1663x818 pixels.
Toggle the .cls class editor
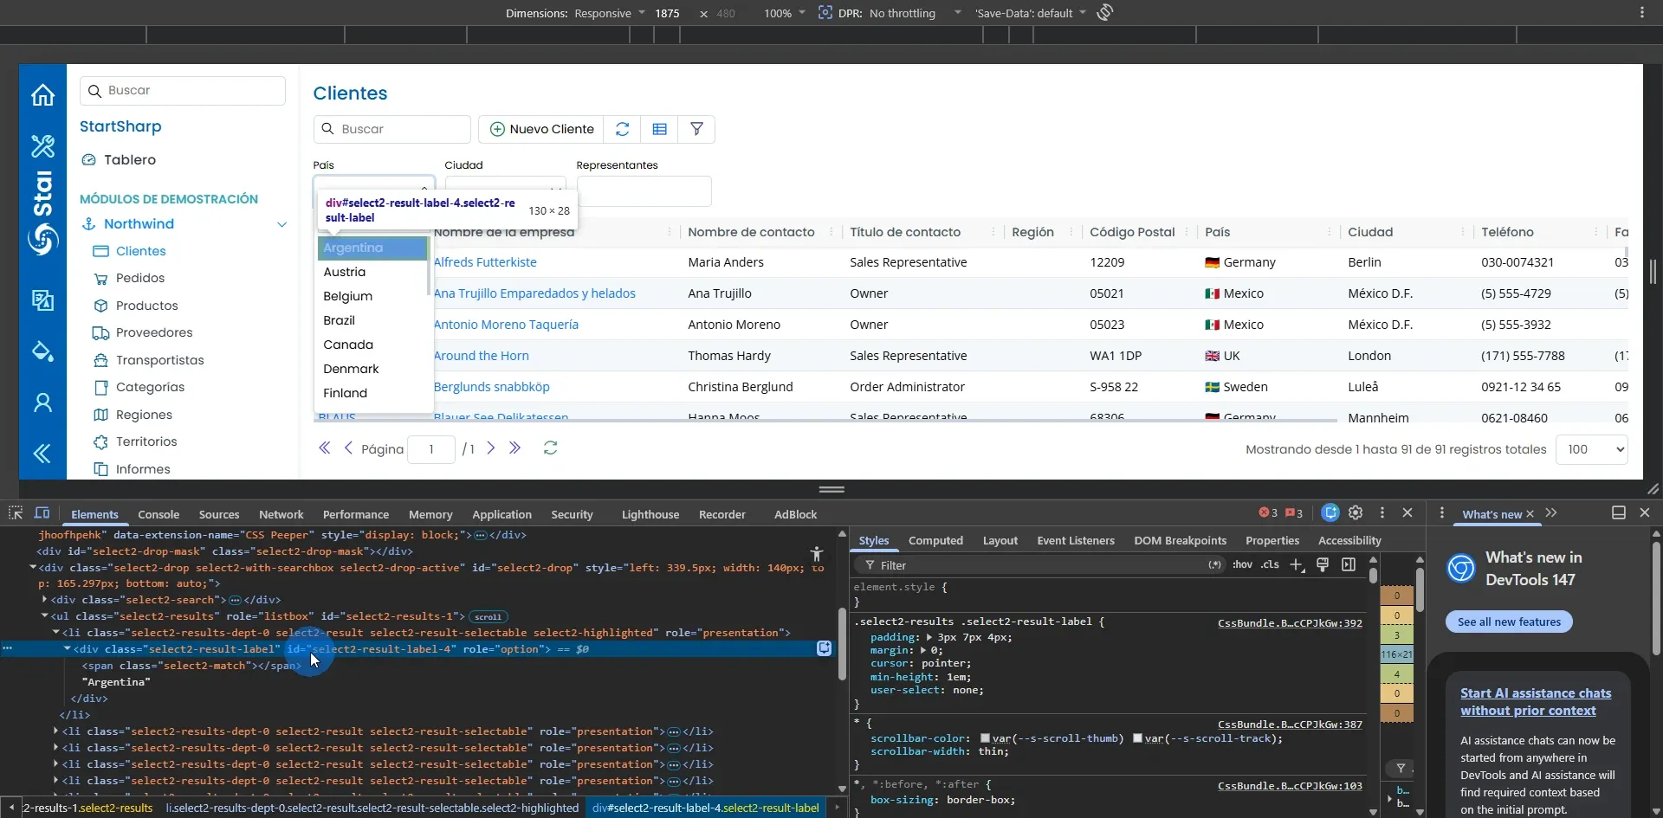click(x=1270, y=564)
